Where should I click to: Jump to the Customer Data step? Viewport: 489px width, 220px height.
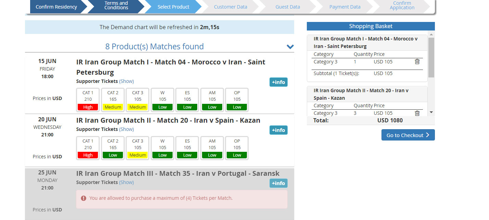(x=230, y=7)
